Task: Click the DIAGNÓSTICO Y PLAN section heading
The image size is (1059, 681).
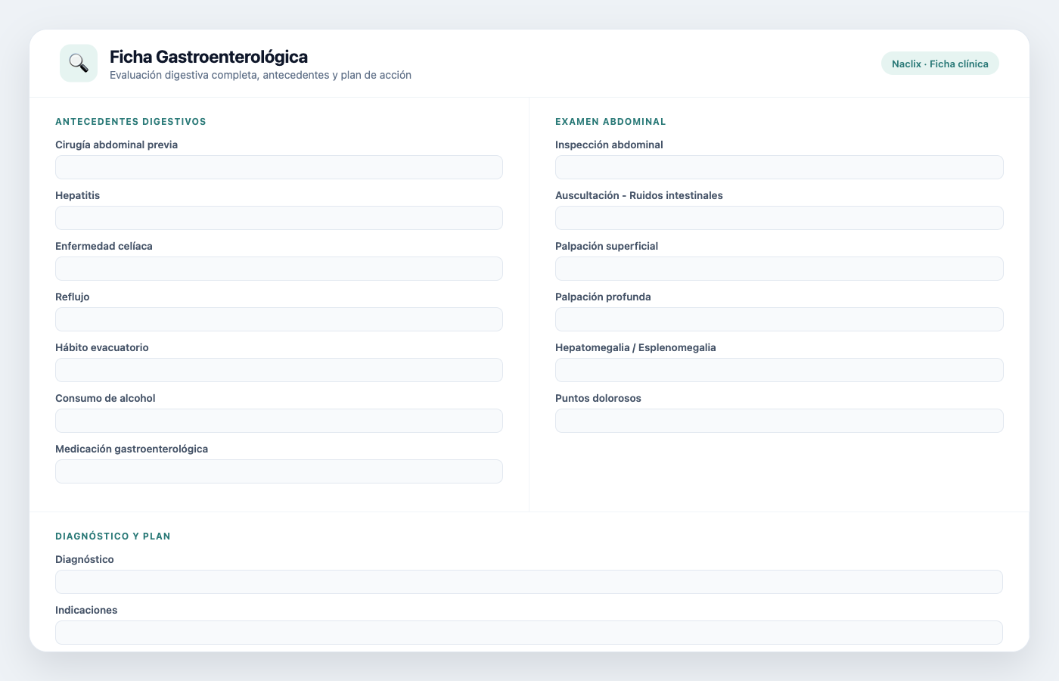Action: (x=113, y=536)
